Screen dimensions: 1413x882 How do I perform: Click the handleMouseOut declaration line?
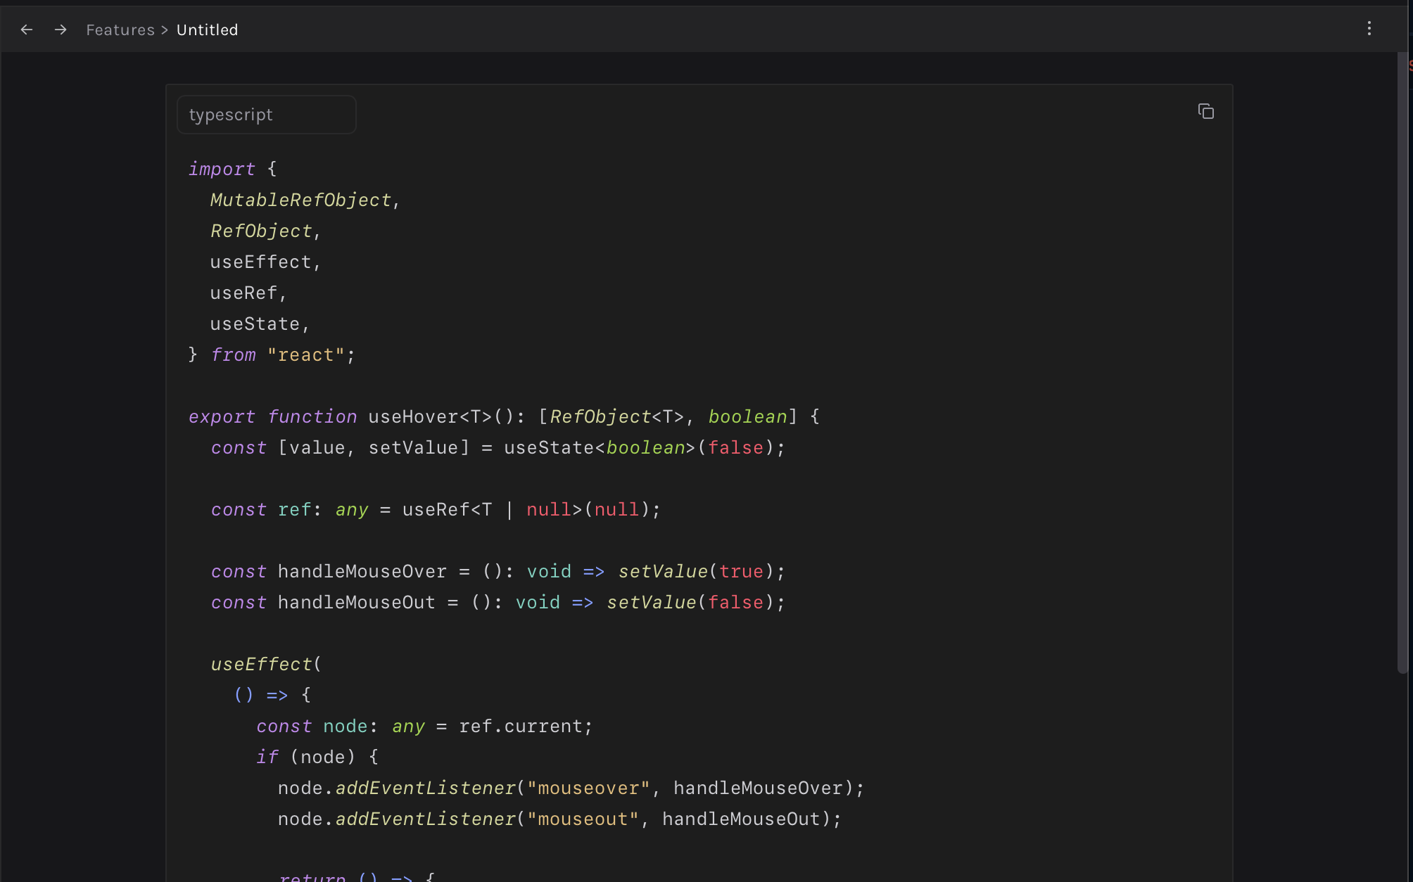pos(354,602)
